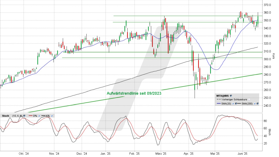Uncheck the SMA(20) visibility checkbox

point(233,104)
